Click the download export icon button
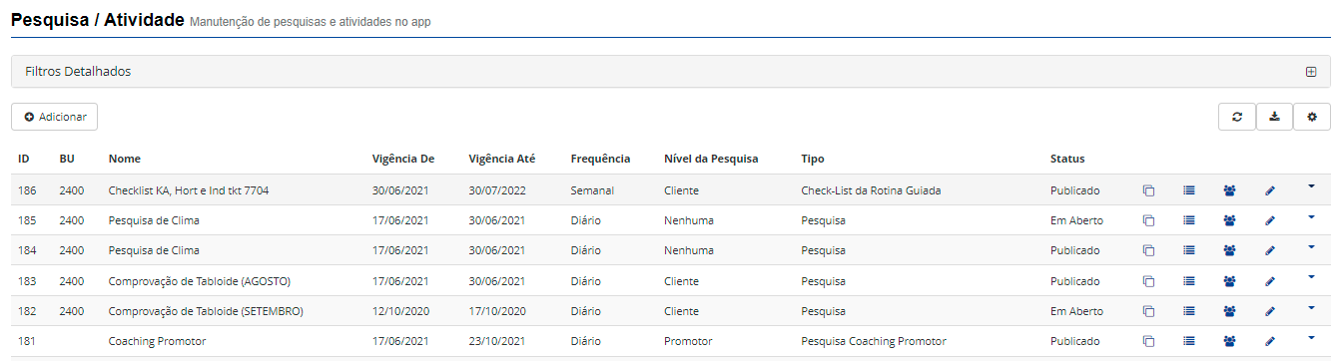Screen dimensions: 1340x361 tap(1274, 117)
